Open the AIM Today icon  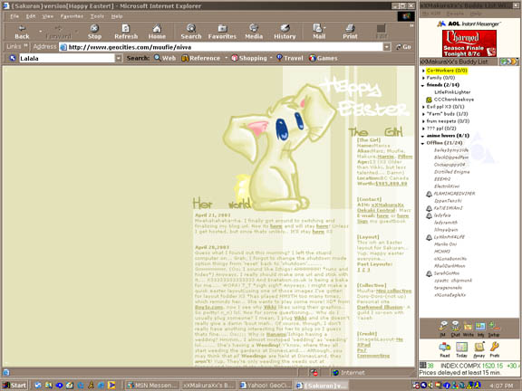461,349
